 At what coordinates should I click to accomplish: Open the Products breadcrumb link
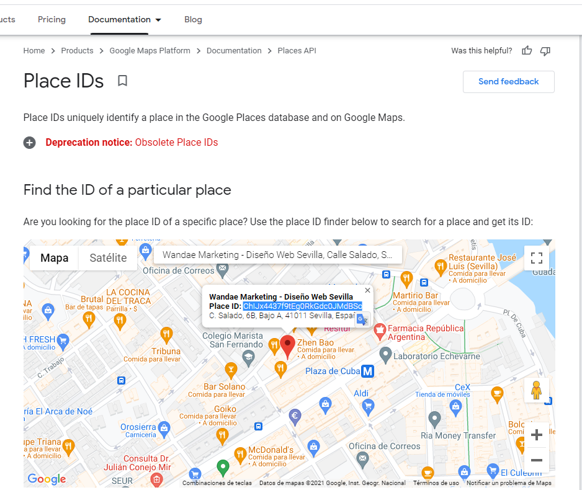(77, 51)
